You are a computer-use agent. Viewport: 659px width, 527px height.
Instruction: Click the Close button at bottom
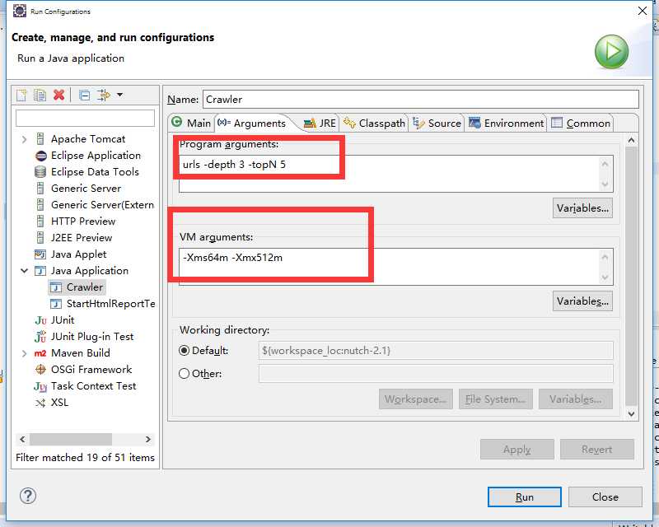(605, 497)
